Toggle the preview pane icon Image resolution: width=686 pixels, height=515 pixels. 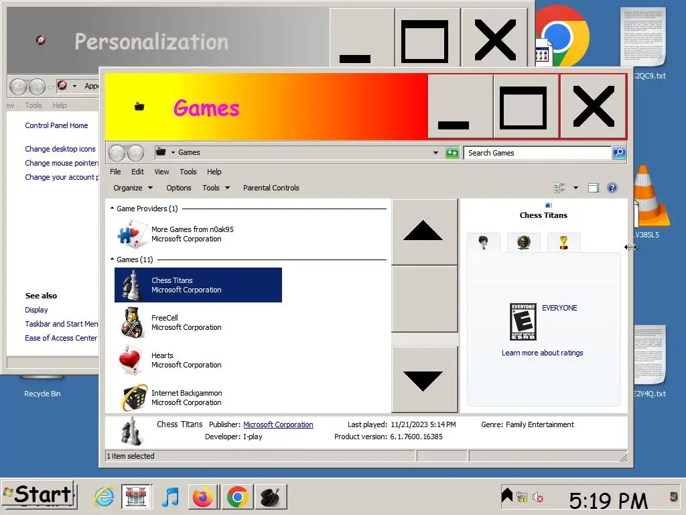click(x=594, y=188)
